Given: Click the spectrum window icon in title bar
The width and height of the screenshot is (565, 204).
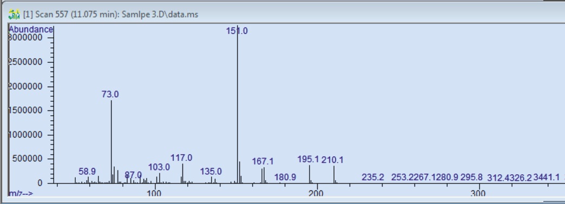Looking at the screenshot, I should point(14,15).
